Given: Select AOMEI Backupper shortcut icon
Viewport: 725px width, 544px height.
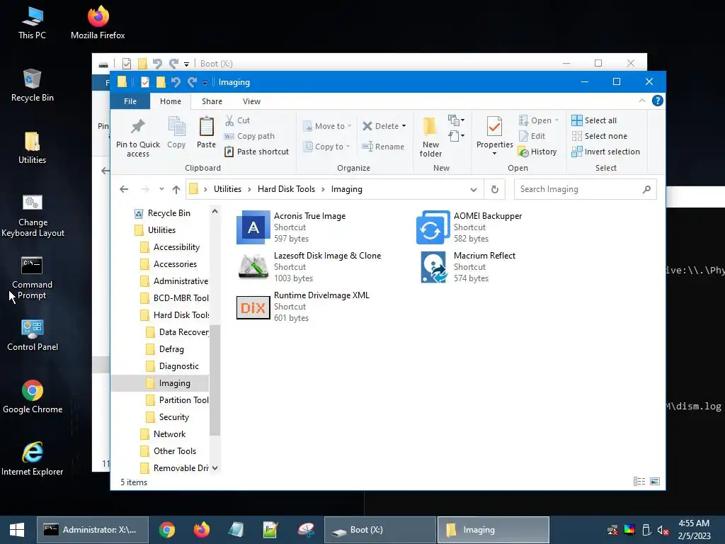Looking at the screenshot, I should coord(433,227).
